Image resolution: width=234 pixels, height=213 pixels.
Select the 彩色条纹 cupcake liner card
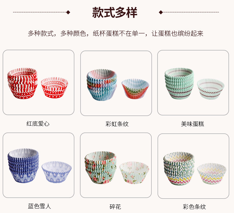[x=193, y=166]
